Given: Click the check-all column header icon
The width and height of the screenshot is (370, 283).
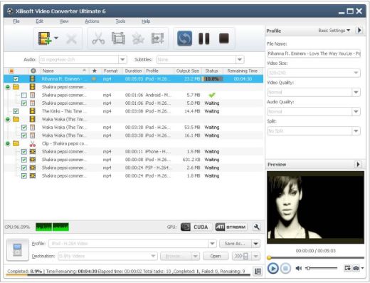Looking at the screenshot, I should coord(11,71).
